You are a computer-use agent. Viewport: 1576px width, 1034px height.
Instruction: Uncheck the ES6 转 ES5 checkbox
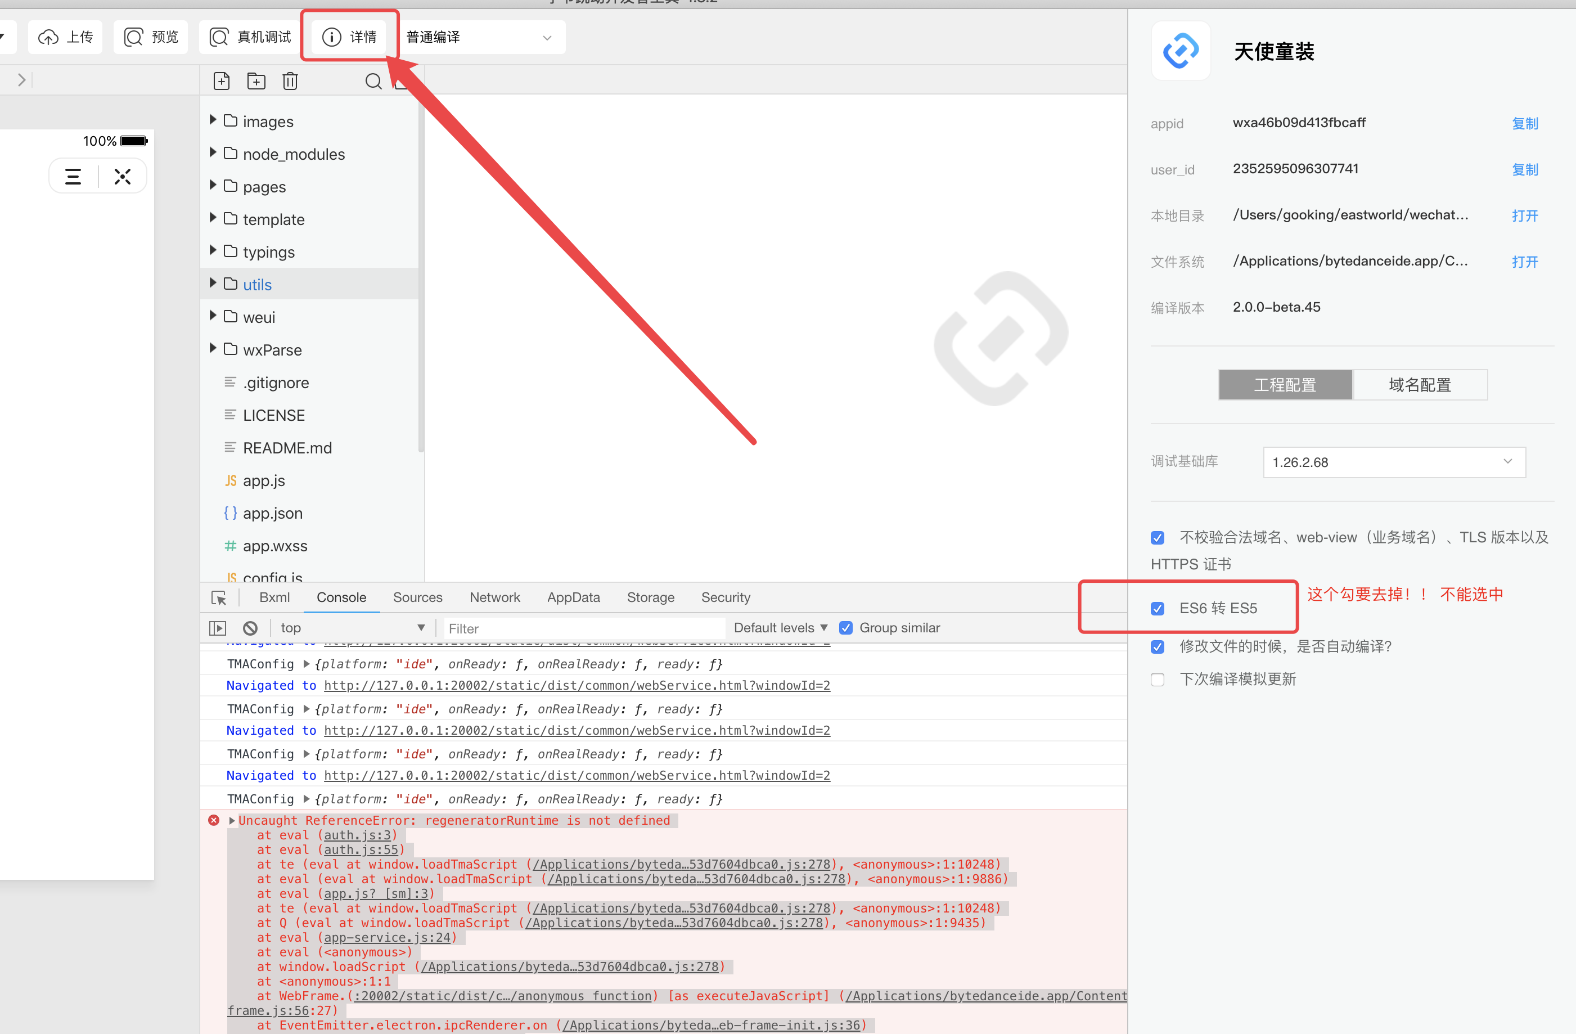[1158, 608]
